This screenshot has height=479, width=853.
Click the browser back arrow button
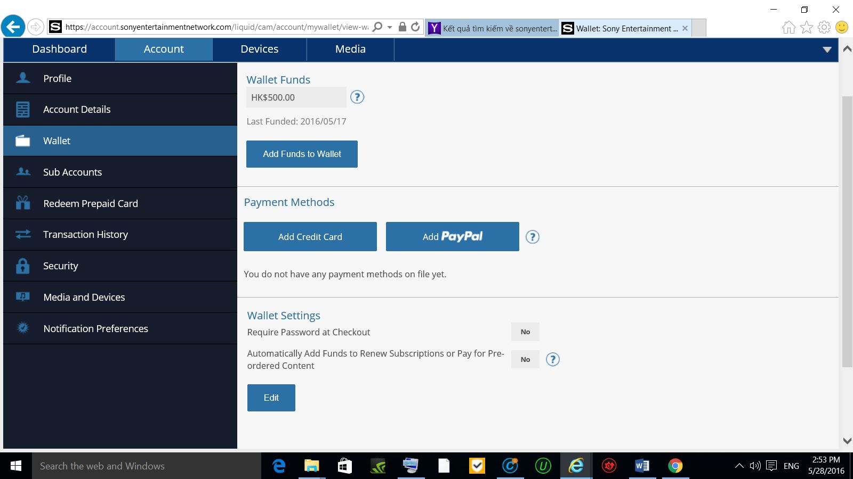pyautogui.click(x=13, y=27)
